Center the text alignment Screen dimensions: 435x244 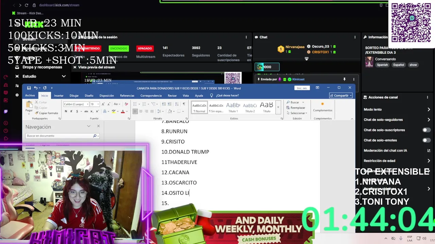(x=141, y=111)
